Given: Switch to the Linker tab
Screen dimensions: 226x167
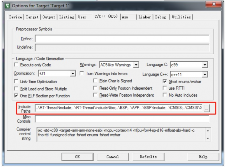Looking at the screenshot, I should coord(144,17).
